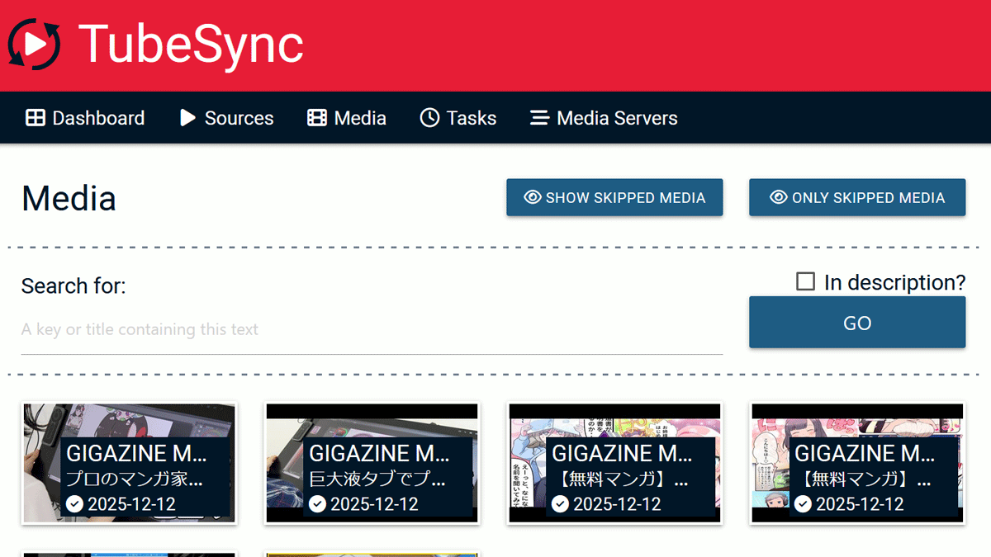Viewport: 991px width, 557px height.
Task: Click the eye icon in Show Skipped Media
Action: 533,197
